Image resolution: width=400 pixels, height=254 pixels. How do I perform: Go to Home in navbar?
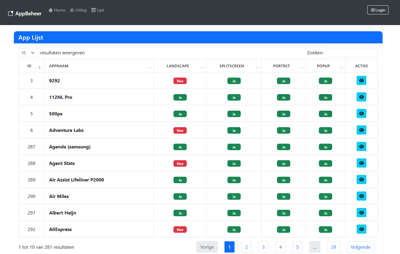click(57, 10)
